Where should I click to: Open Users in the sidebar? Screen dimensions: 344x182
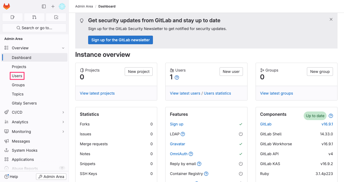click(x=34, y=76)
